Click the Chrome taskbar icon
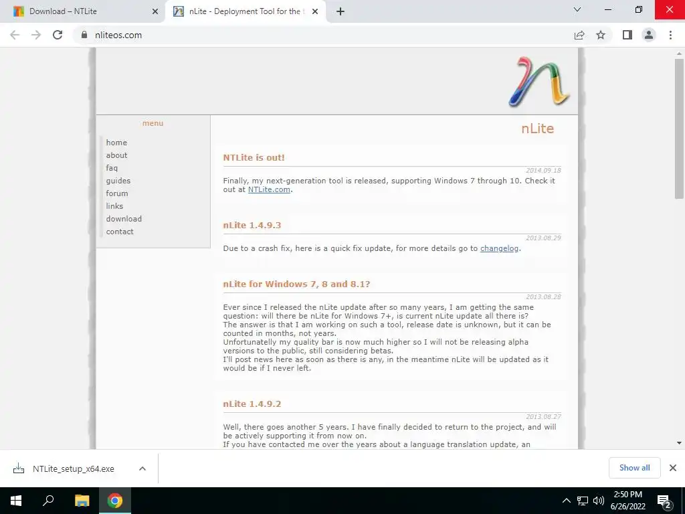 pyautogui.click(x=115, y=501)
